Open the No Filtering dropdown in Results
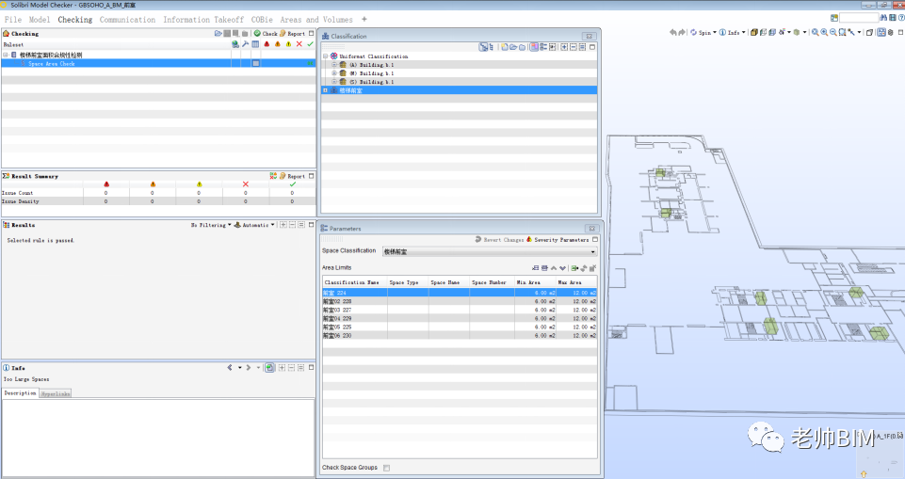 pos(211,225)
